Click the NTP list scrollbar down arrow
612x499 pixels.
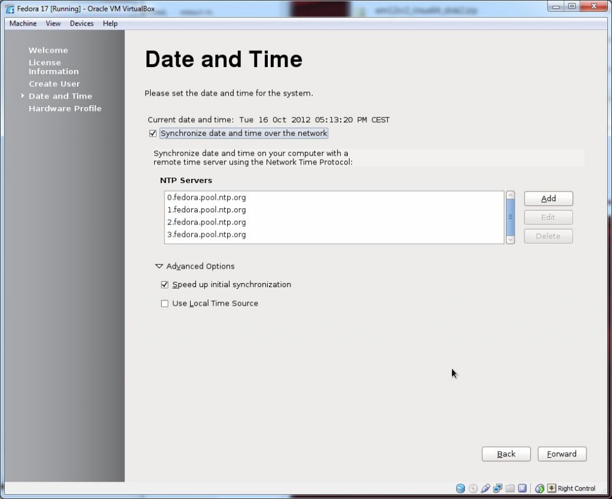510,239
